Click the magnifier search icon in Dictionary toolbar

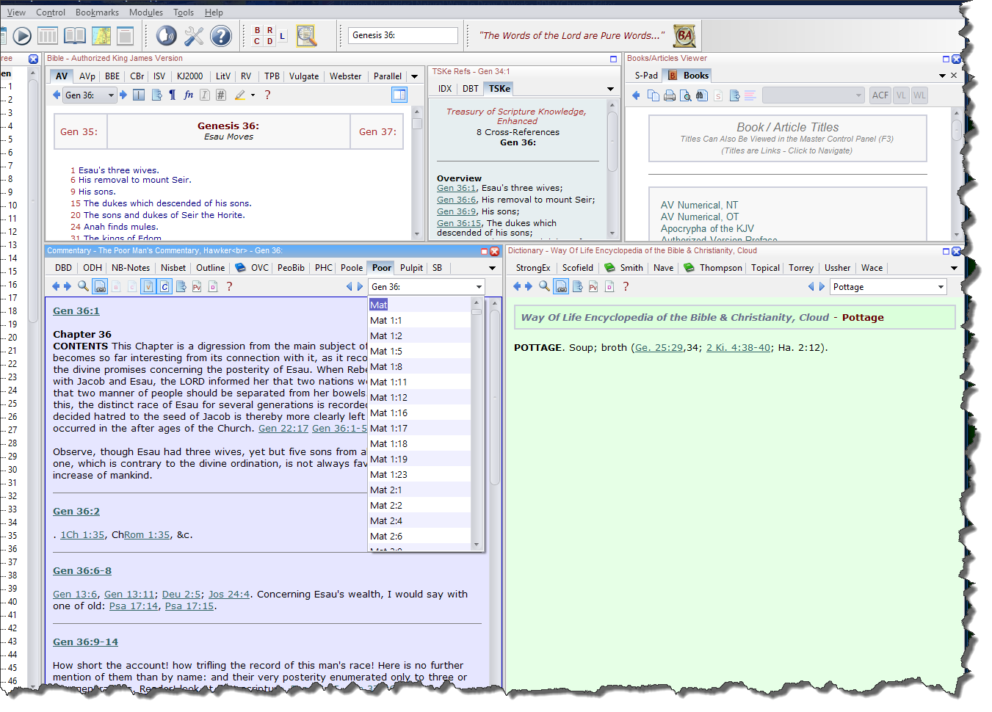click(544, 286)
